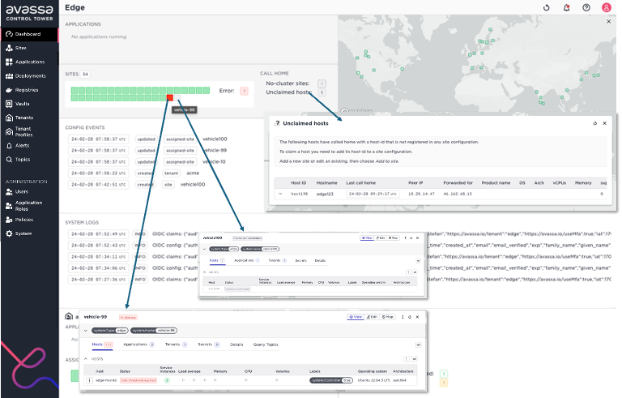Screen dimensions: 622x398
Task: Click the system/controller true label
Action: point(331,380)
